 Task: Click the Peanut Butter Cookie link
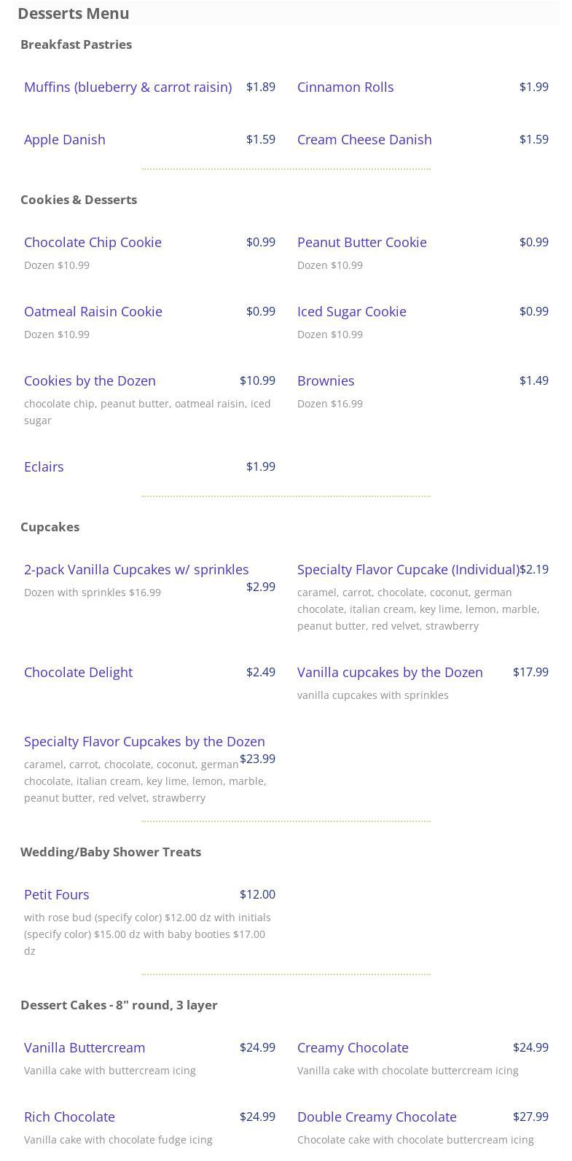click(x=361, y=243)
